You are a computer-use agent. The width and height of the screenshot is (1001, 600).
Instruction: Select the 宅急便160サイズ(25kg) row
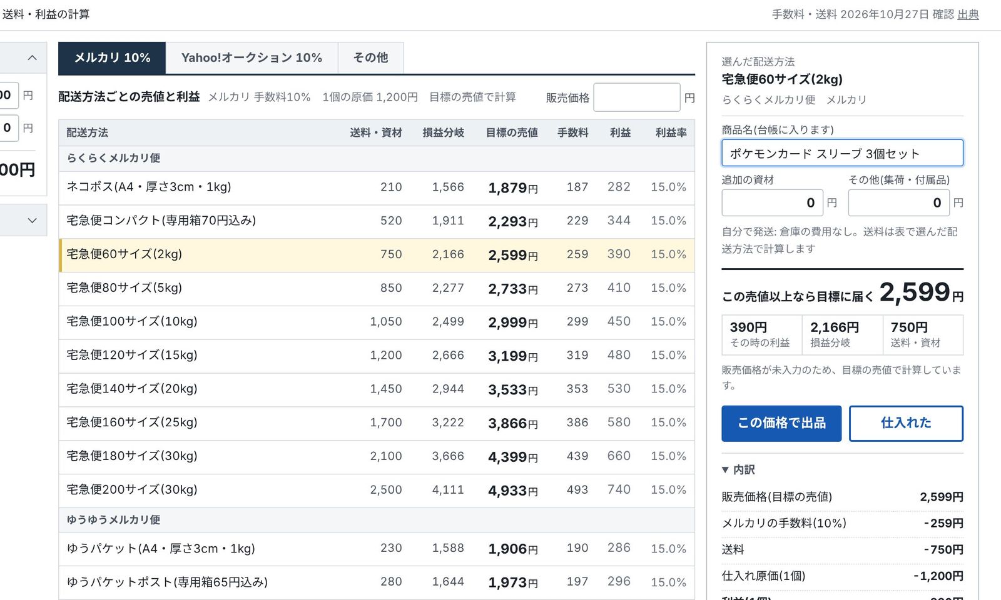[x=377, y=423]
